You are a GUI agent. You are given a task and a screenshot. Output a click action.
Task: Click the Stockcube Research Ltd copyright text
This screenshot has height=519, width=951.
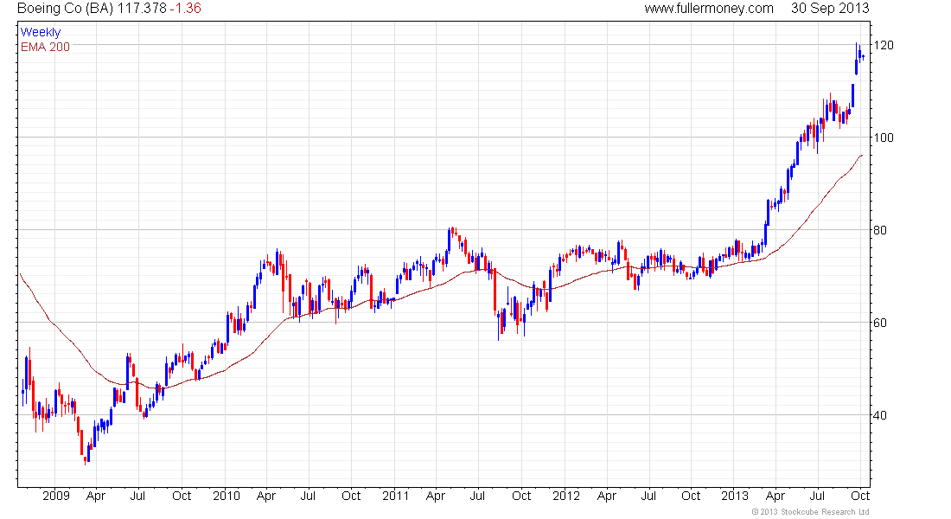811,512
